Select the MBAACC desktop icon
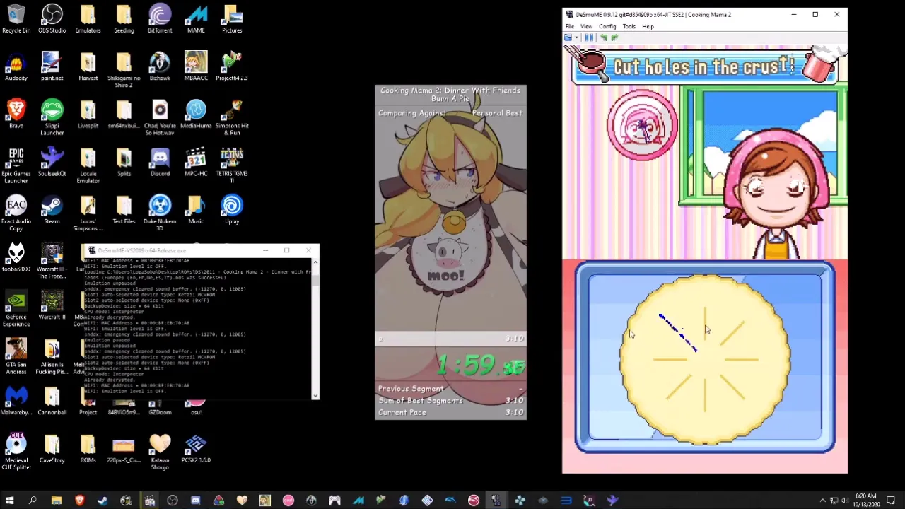The image size is (905, 509). 196,67
